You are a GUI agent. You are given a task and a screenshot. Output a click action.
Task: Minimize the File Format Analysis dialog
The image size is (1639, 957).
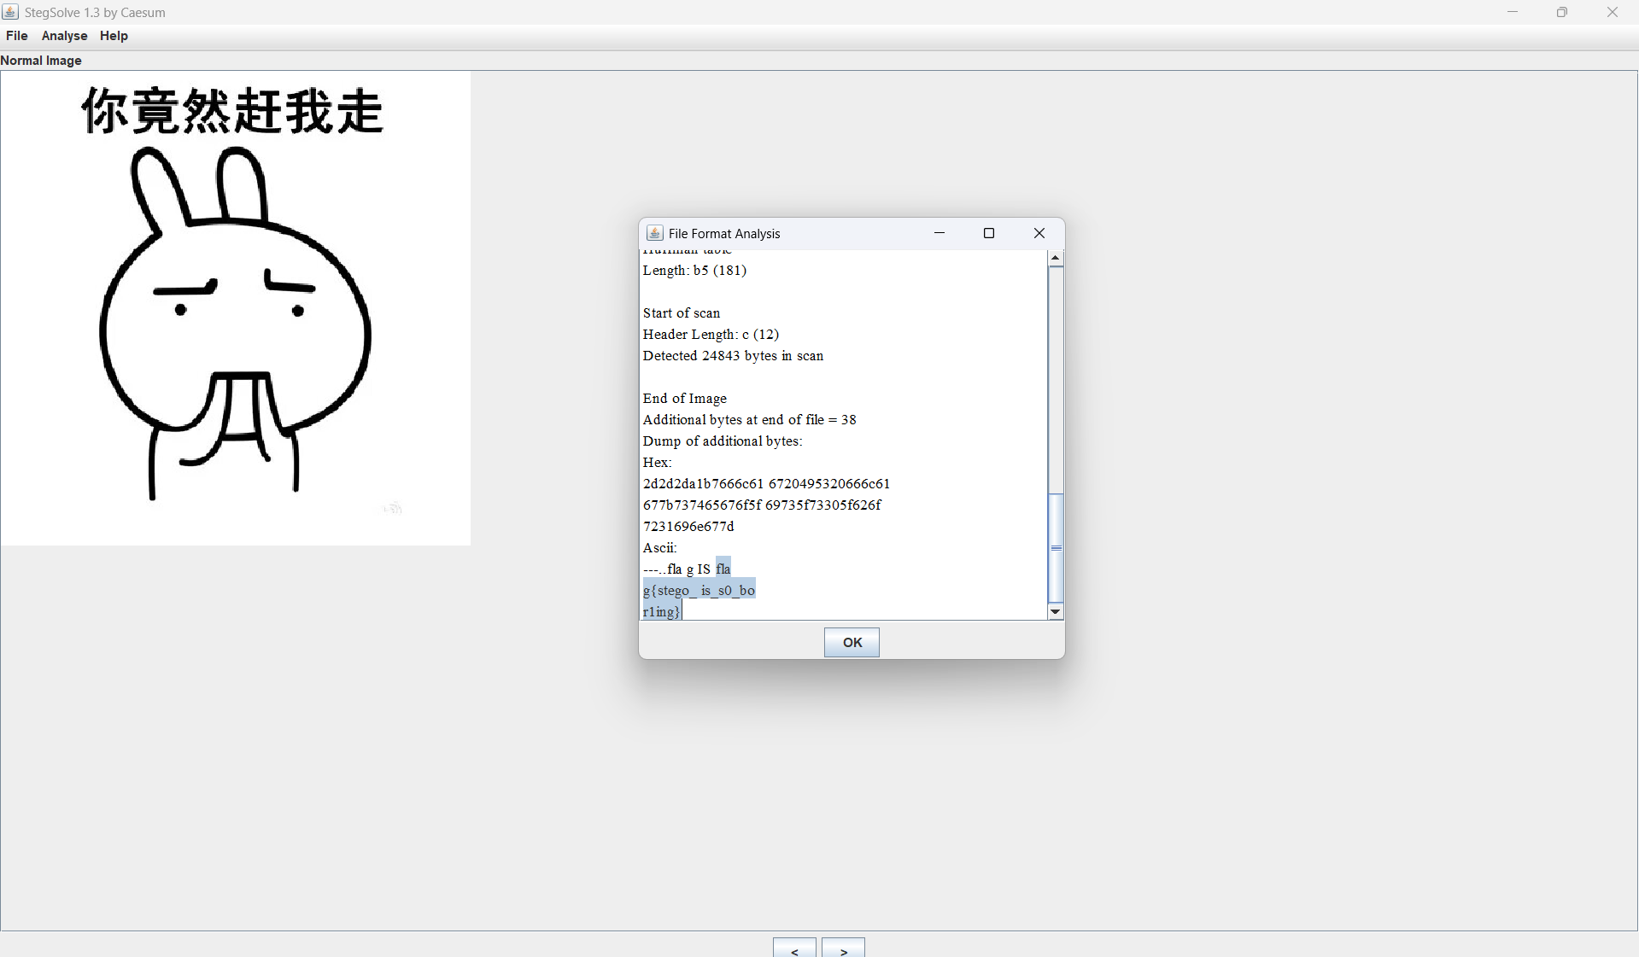pyautogui.click(x=939, y=233)
